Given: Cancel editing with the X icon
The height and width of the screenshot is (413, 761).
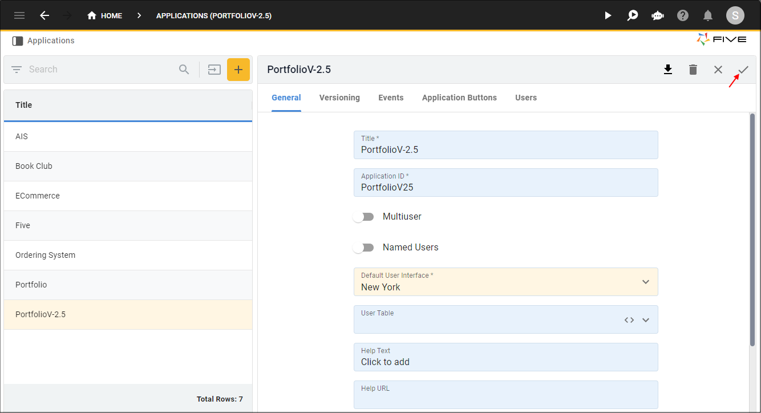Looking at the screenshot, I should 718,70.
